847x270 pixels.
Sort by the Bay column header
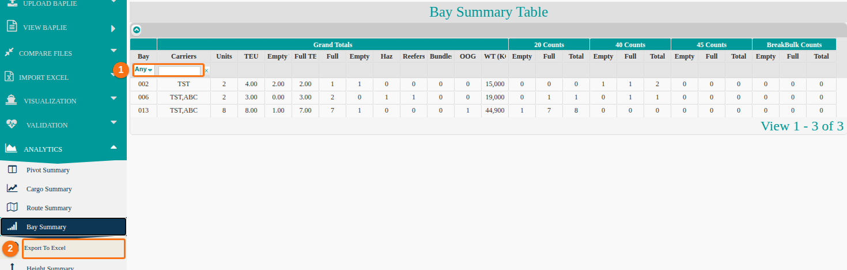pyautogui.click(x=143, y=56)
